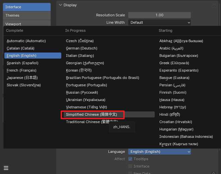Go to the Viewport tab
221x174 pixels.
[x=27, y=24]
